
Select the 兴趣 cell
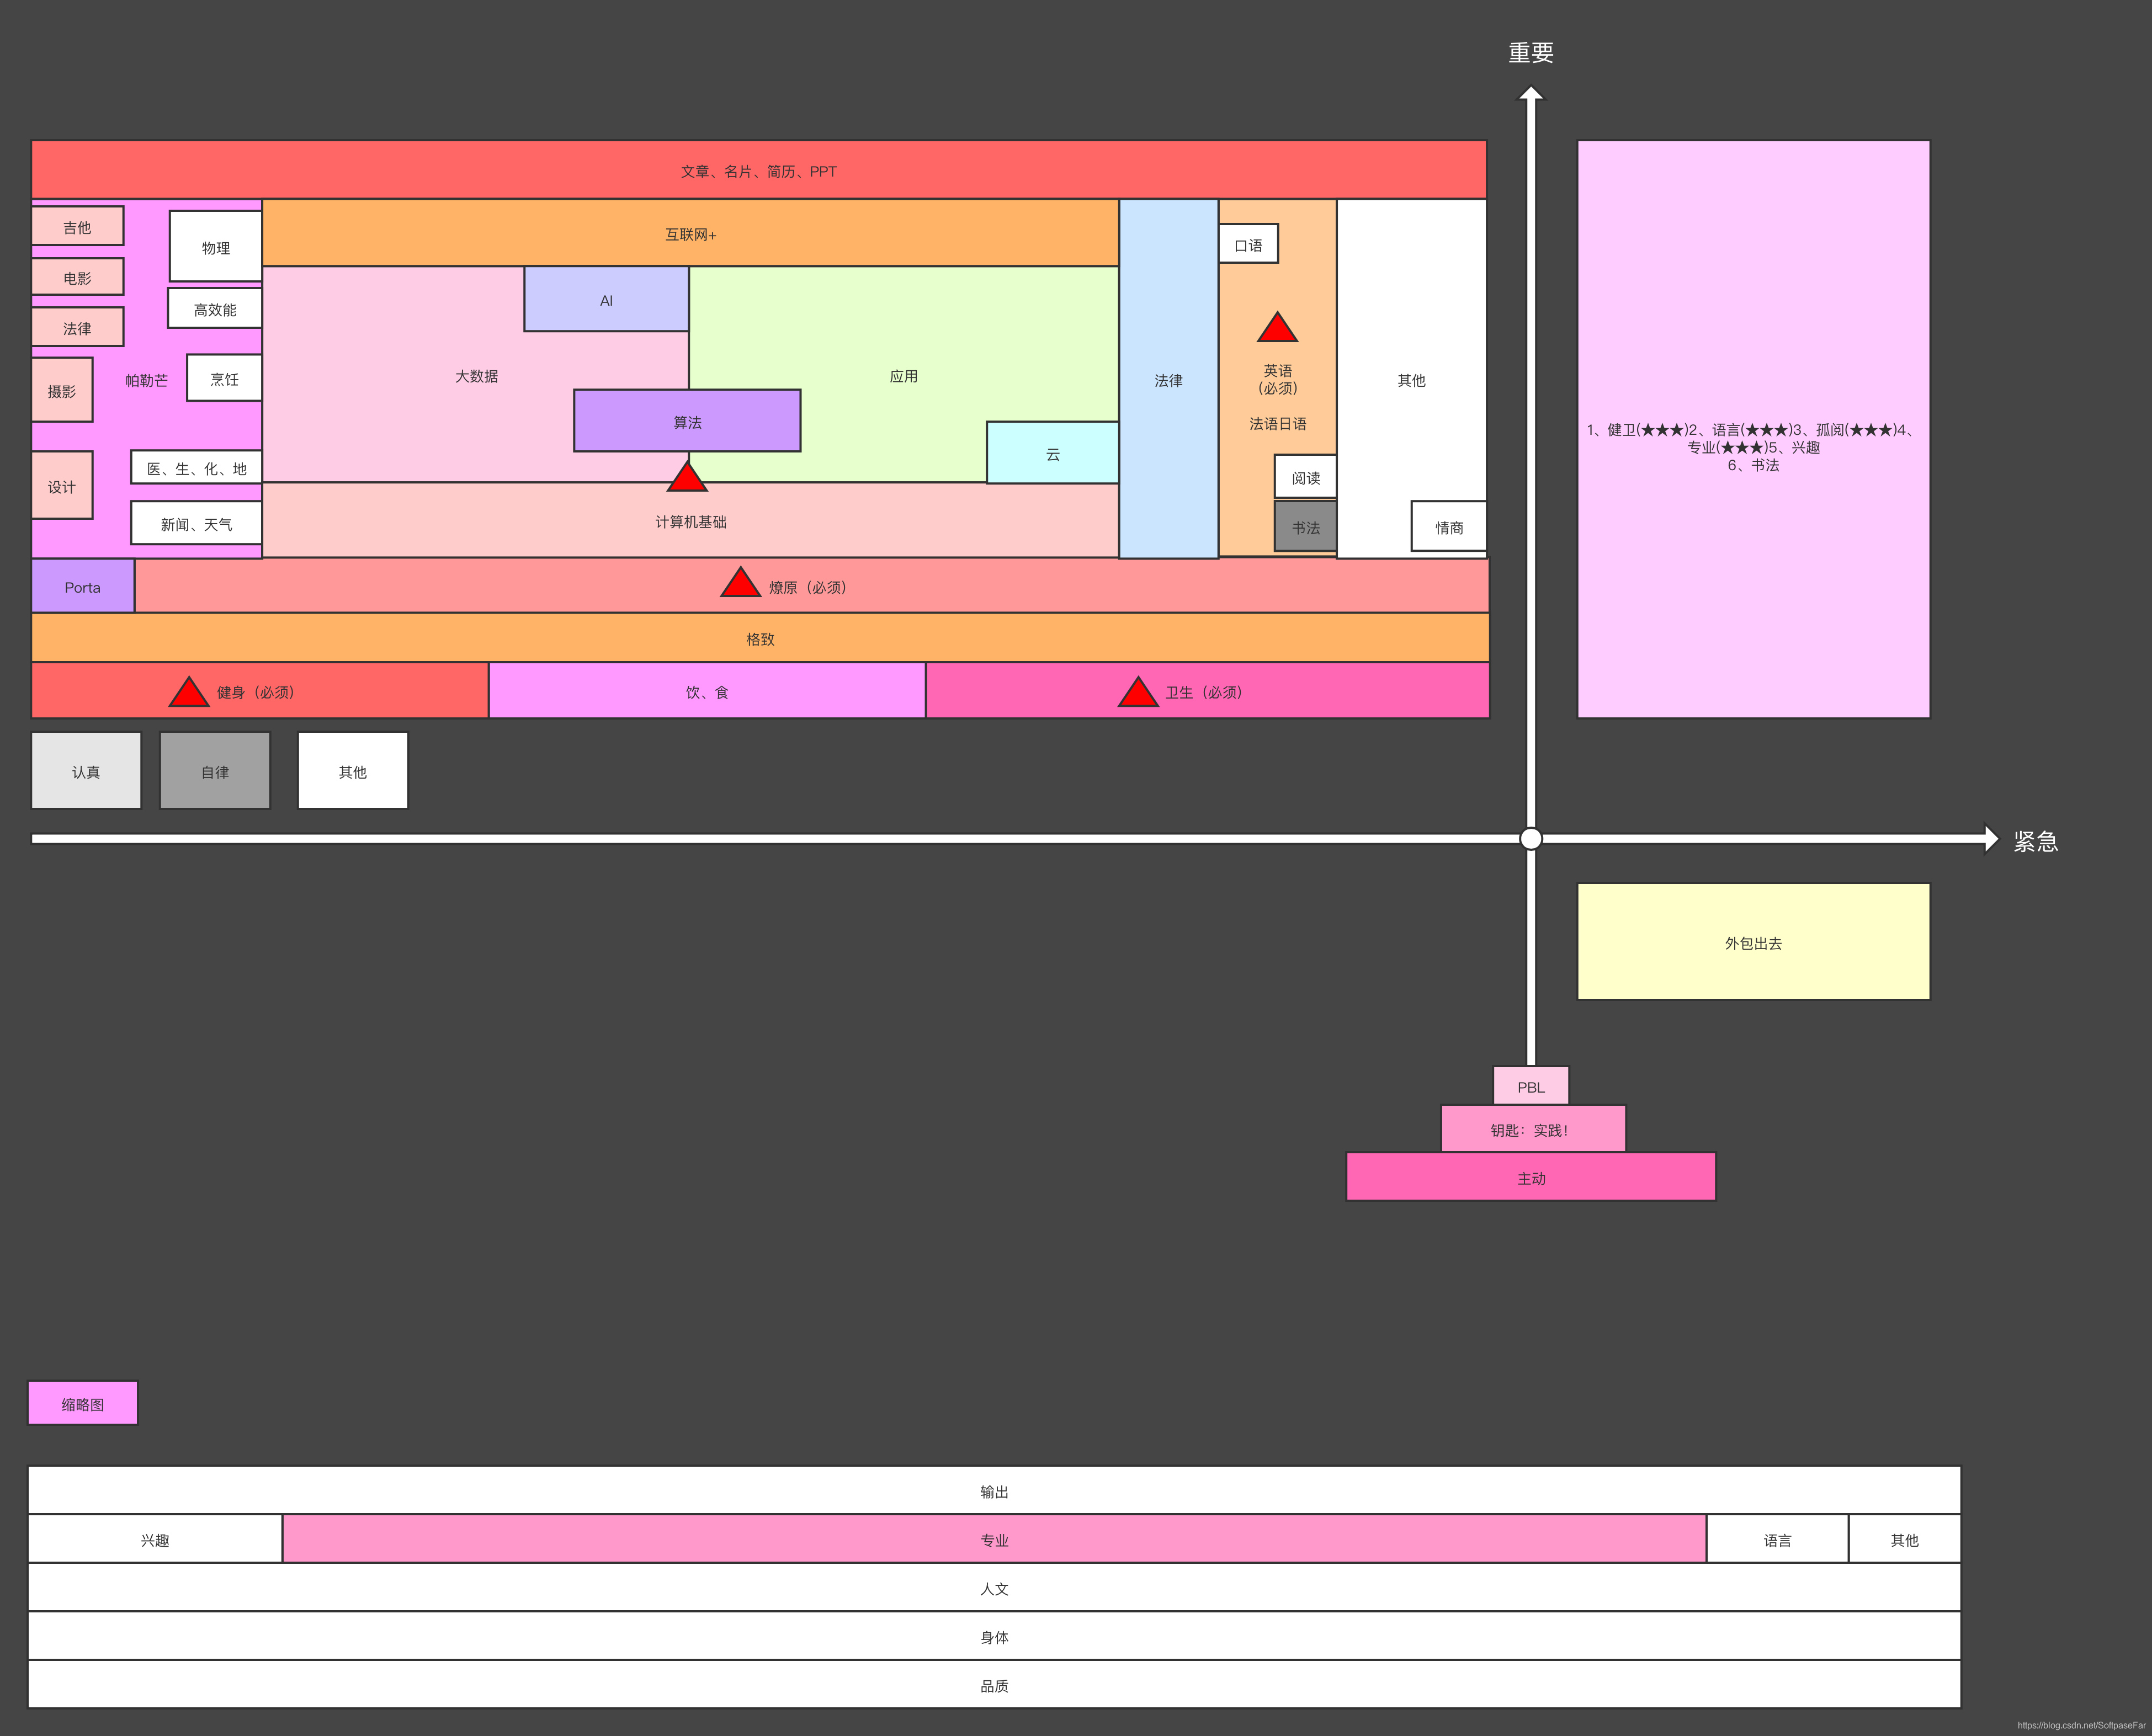[155, 1539]
